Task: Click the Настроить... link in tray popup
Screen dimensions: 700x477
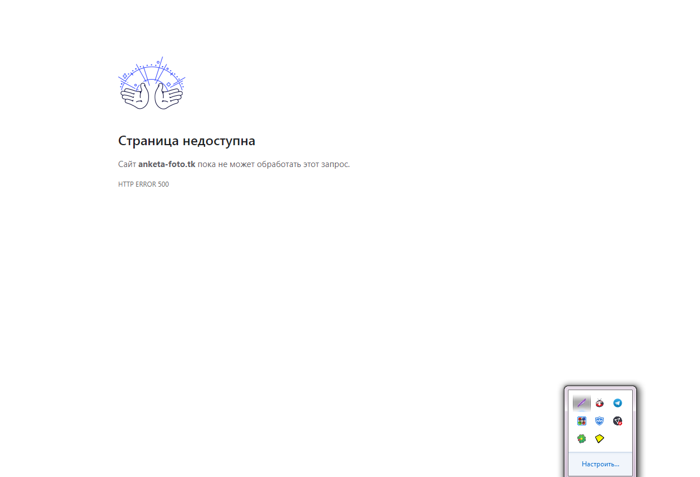Action: click(600, 464)
